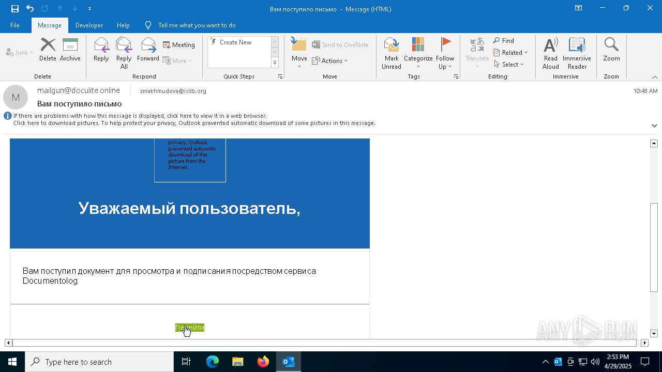Open the Move folder menu

click(x=299, y=53)
